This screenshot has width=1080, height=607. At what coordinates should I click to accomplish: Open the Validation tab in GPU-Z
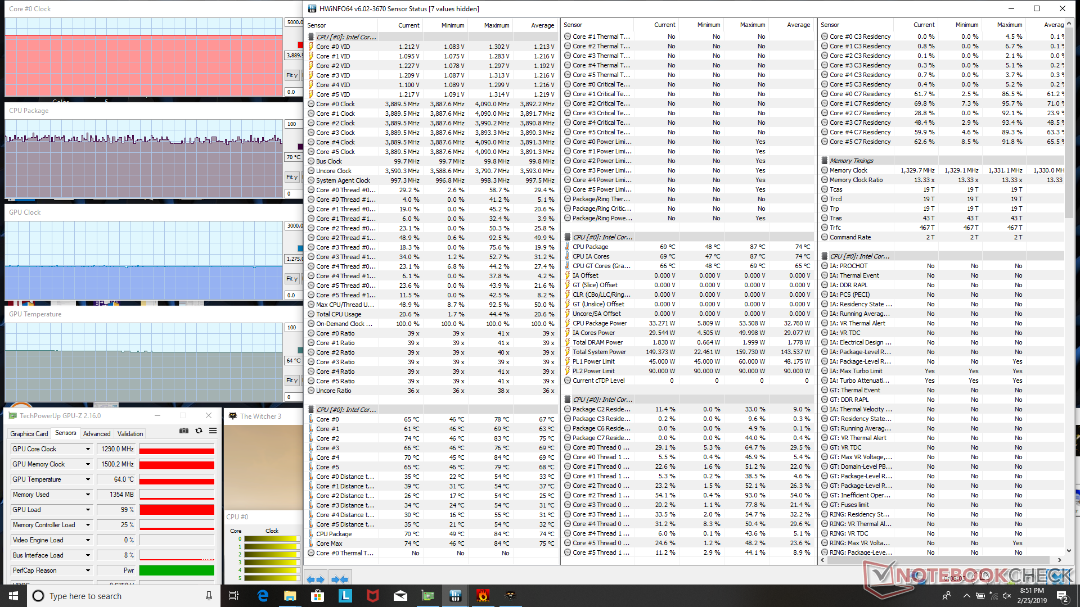click(x=130, y=434)
